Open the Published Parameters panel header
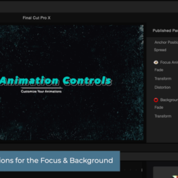The image size is (178, 178). (x=165, y=31)
